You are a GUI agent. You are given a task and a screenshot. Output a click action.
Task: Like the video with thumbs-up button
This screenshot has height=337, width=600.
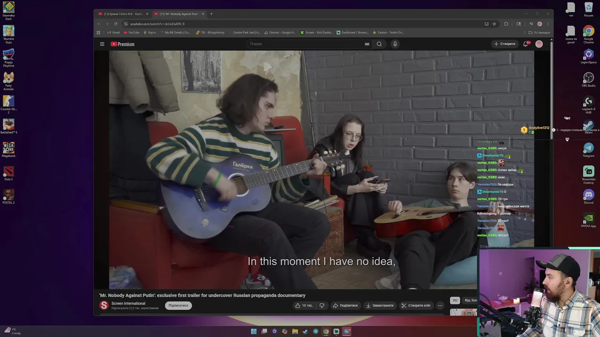click(303, 306)
